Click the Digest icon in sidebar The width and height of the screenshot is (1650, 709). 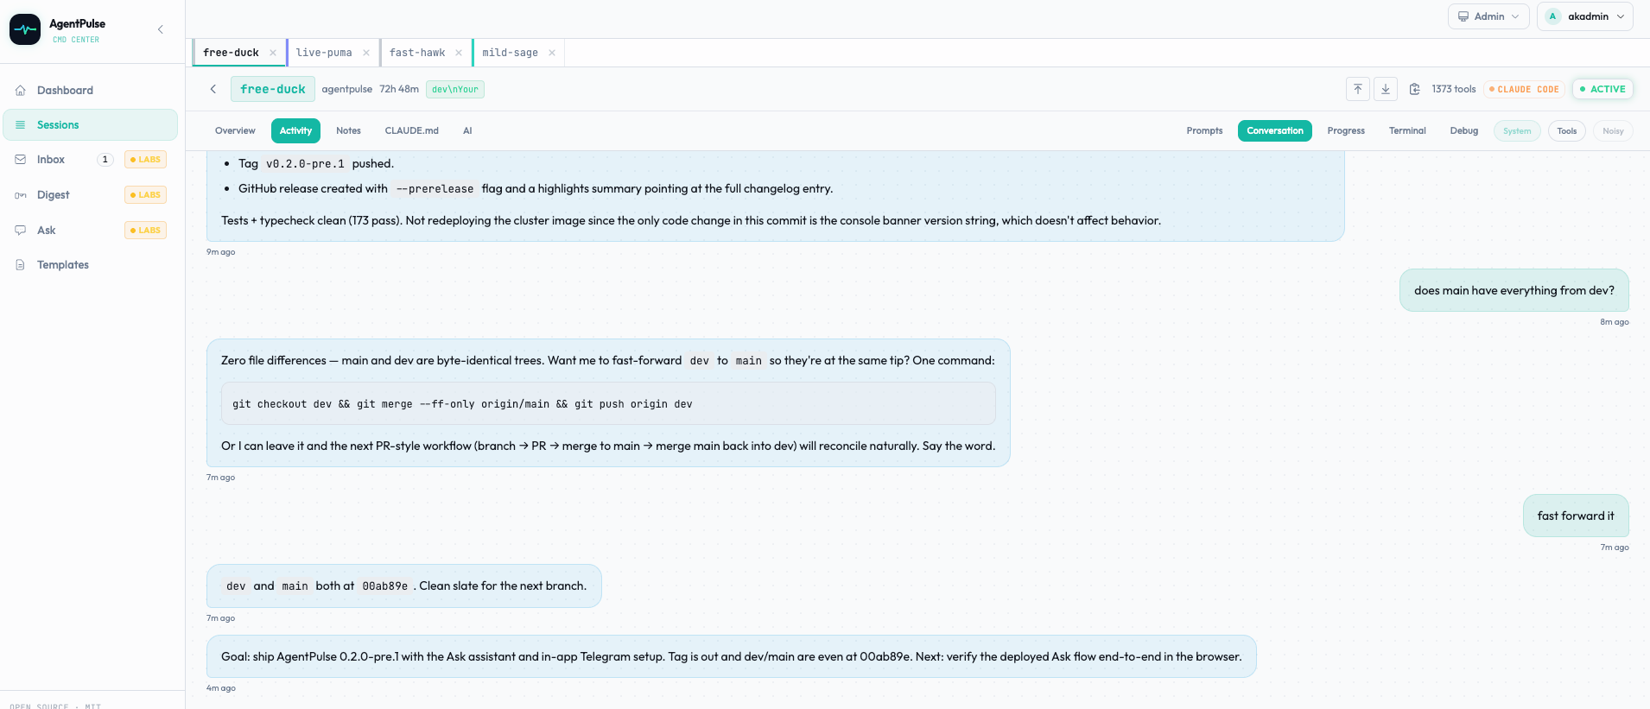coord(21,195)
